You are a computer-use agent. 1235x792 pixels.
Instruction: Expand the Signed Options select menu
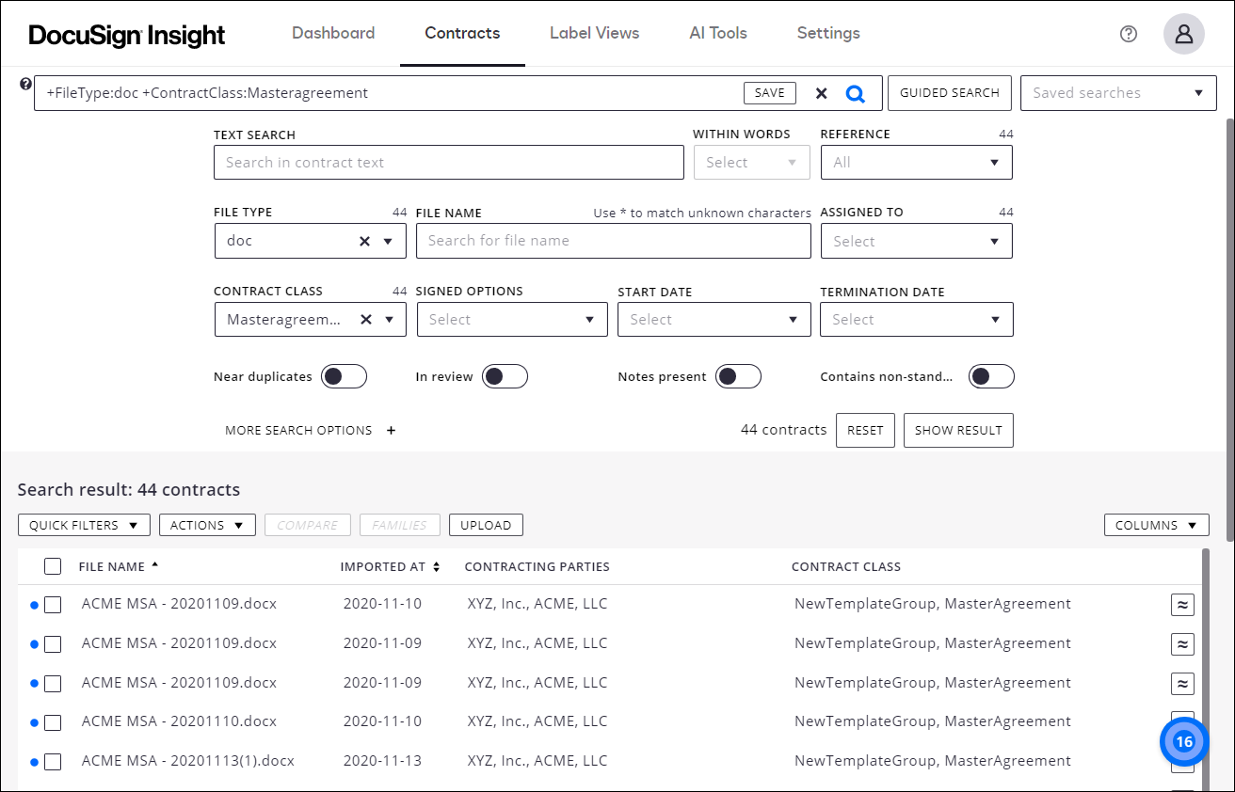click(x=512, y=319)
